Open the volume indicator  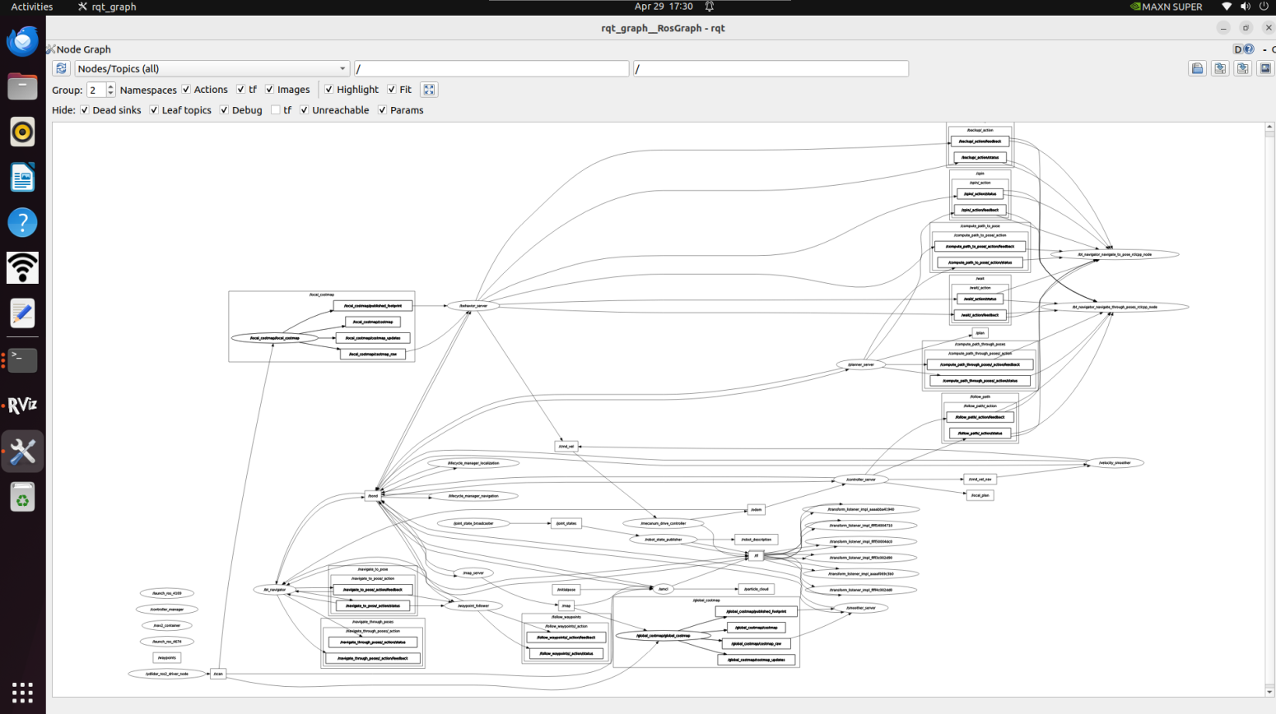pyautogui.click(x=1246, y=7)
